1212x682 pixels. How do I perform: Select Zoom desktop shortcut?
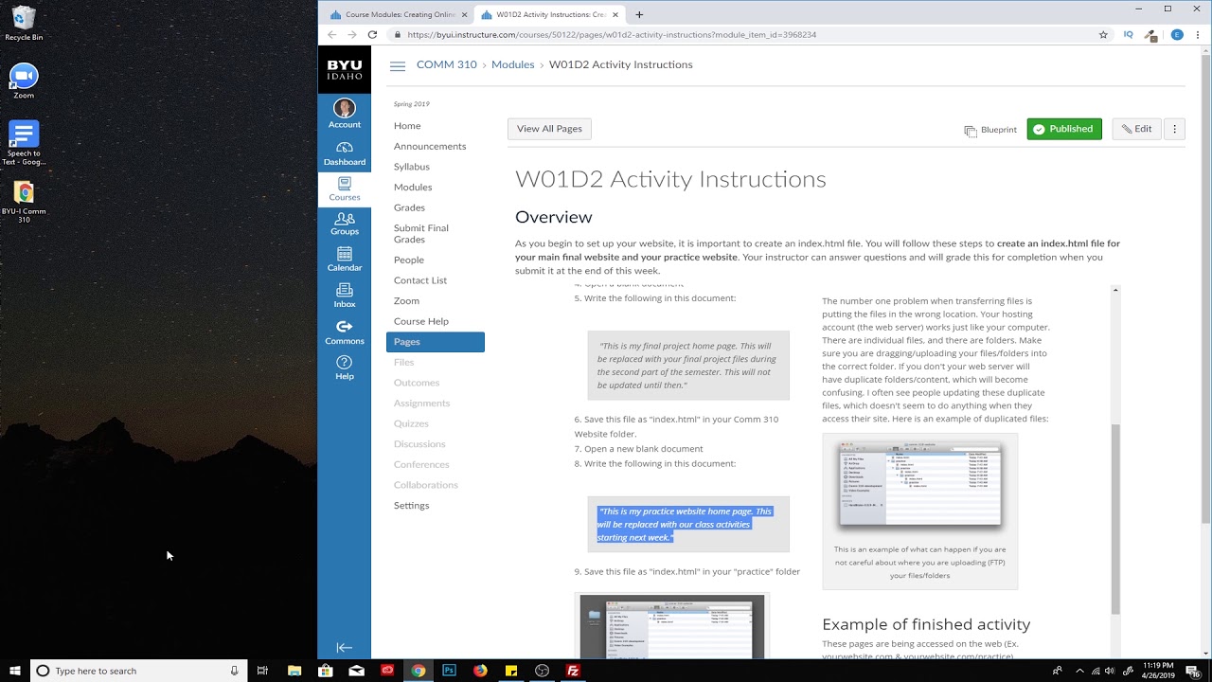coord(24,81)
